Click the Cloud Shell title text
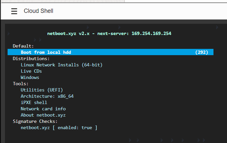Viewport: 227px width, 143px height. (x=39, y=11)
